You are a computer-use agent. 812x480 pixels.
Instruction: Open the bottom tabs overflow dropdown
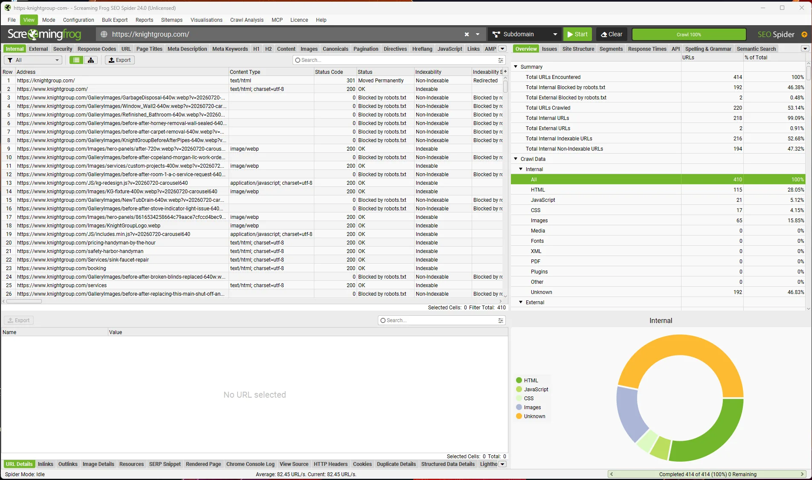pos(502,464)
